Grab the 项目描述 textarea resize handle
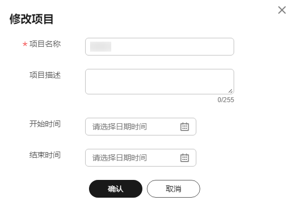The height and width of the screenshot is (206, 287). [230, 91]
